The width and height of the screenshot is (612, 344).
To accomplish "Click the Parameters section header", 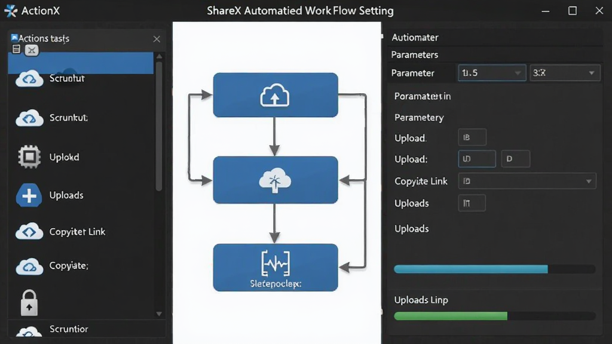I will (415, 54).
